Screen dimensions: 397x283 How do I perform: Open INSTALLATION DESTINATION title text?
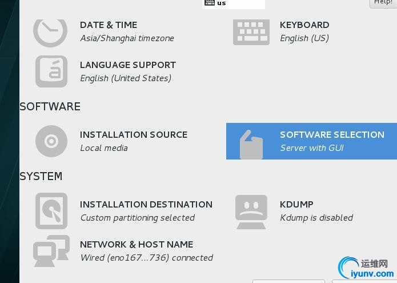click(146, 205)
